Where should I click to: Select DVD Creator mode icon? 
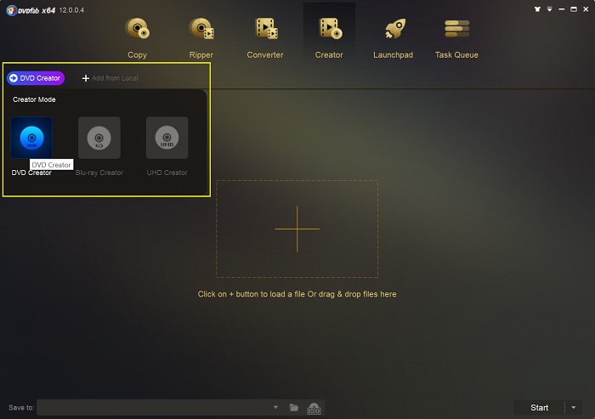click(x=31, y=138)
